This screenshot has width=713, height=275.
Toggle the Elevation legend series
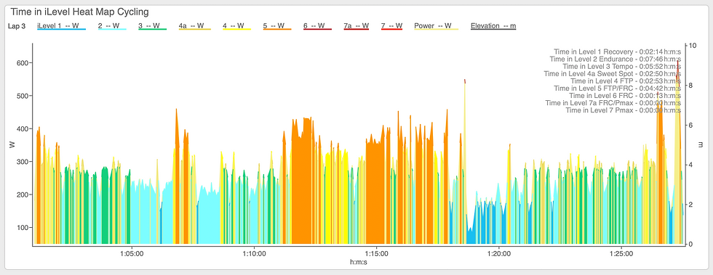[x=493, y=26]
